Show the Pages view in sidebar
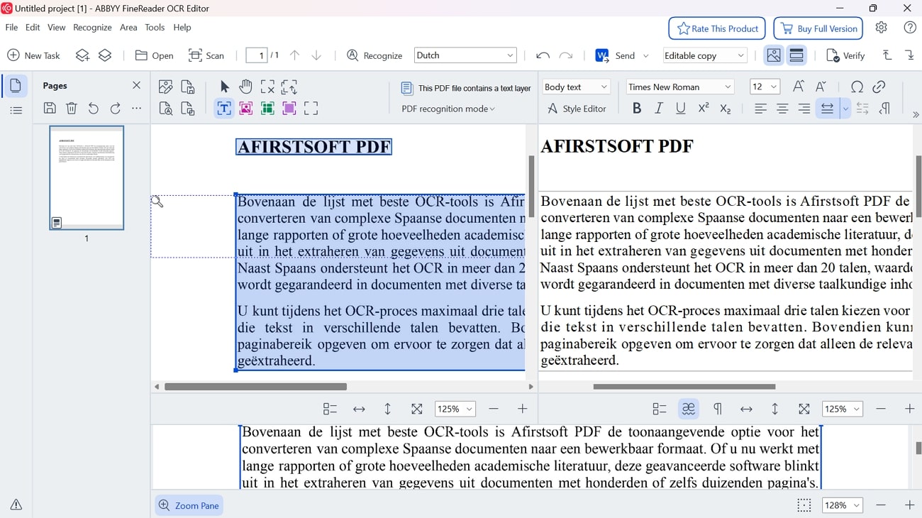This screenshot has width=922, height=518. (x=16, y=86)
